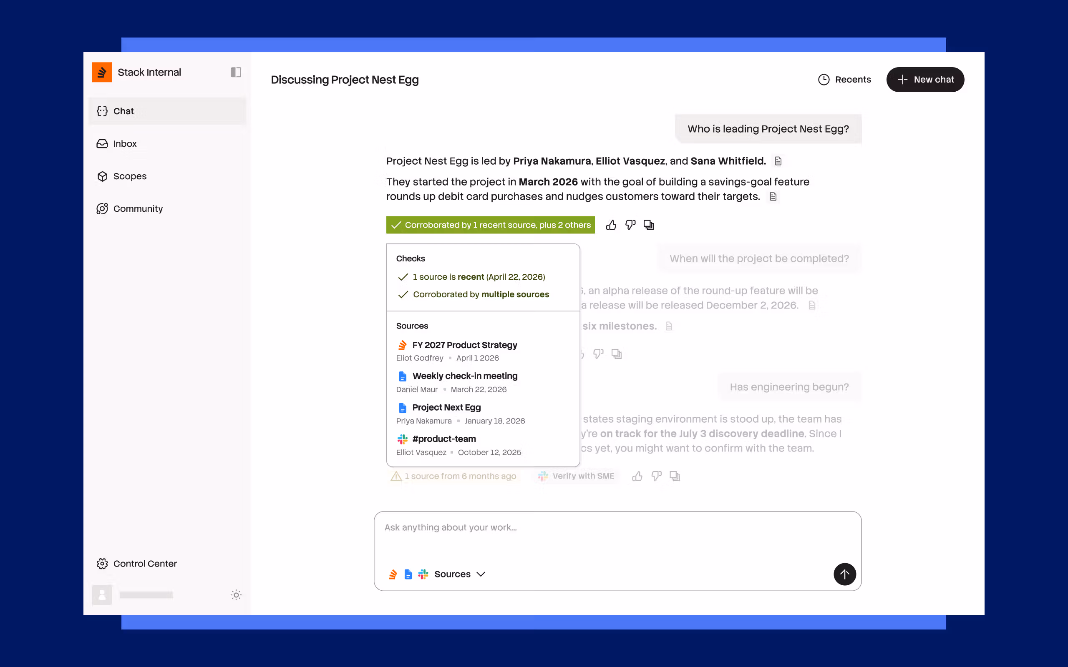Click the Slack source icon in the composer
Viewport: 1068px width, 667px height.
pyautogui.click(x=423, y=574)
